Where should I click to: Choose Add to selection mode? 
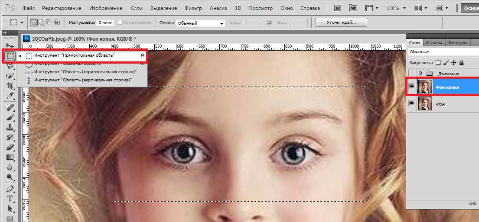click(x=41, y=23)
